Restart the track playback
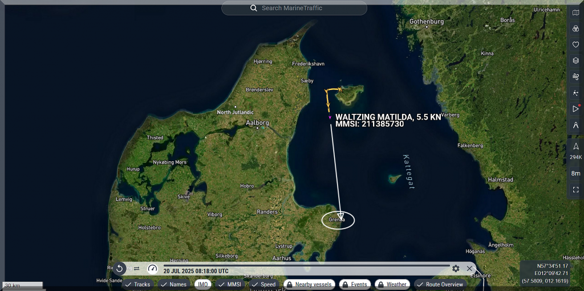 [x=119, y=269]
